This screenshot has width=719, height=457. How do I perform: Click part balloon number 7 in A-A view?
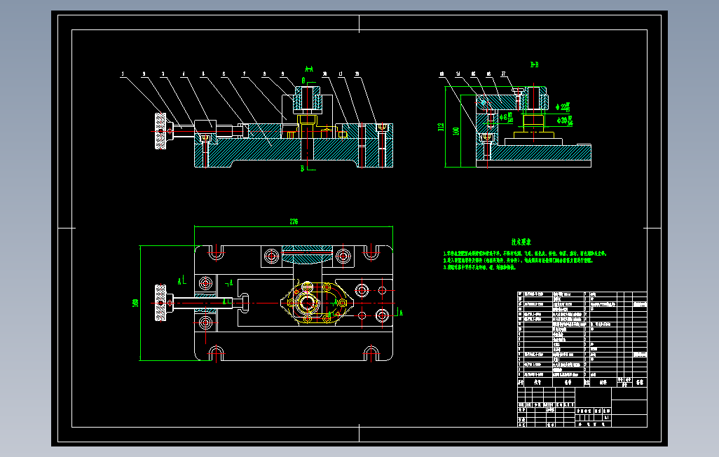(244, 74)
